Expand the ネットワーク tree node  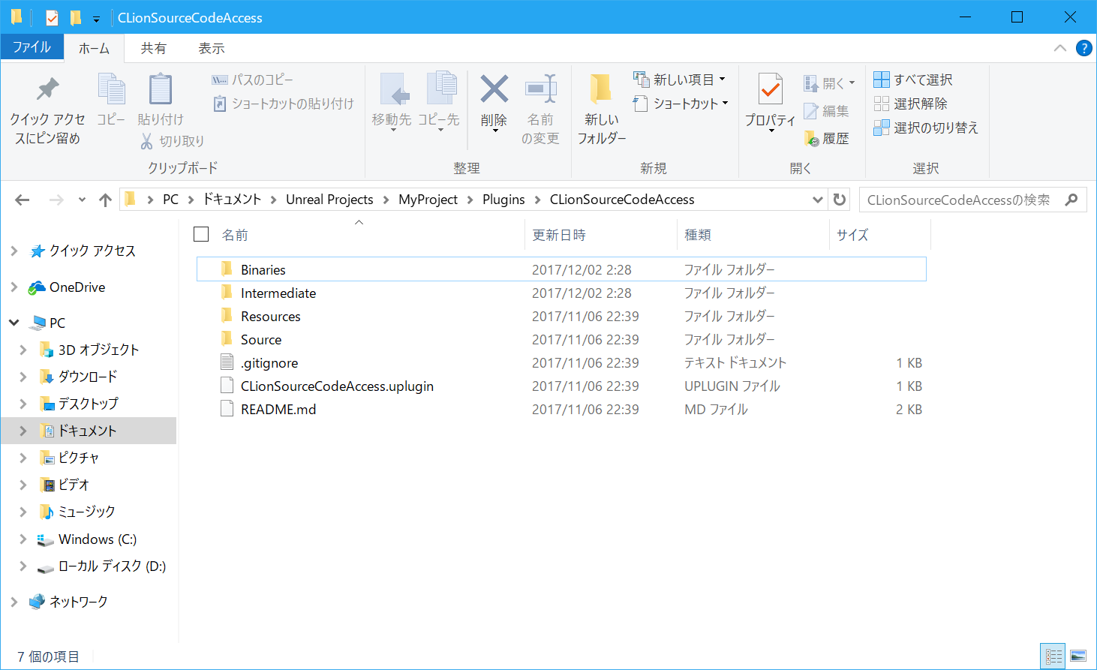point(14,602)
